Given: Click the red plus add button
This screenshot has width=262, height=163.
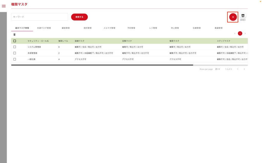Looking at the screenshot, I should click(233, 17).
